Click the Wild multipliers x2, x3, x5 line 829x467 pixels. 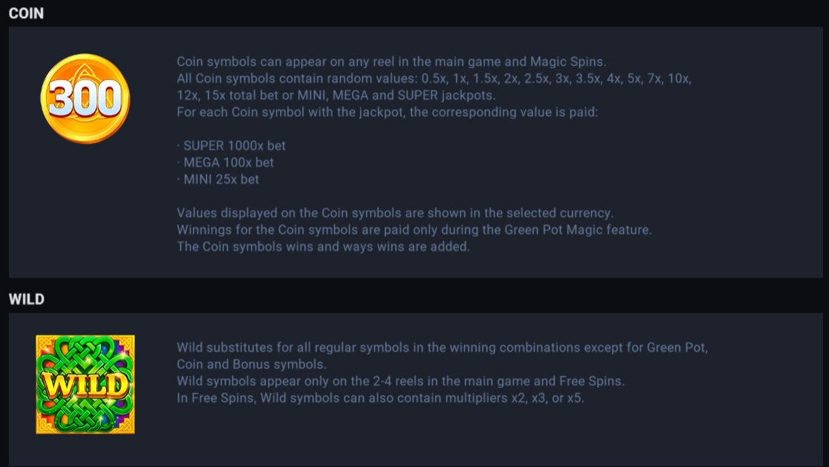[x=380, y=397]
